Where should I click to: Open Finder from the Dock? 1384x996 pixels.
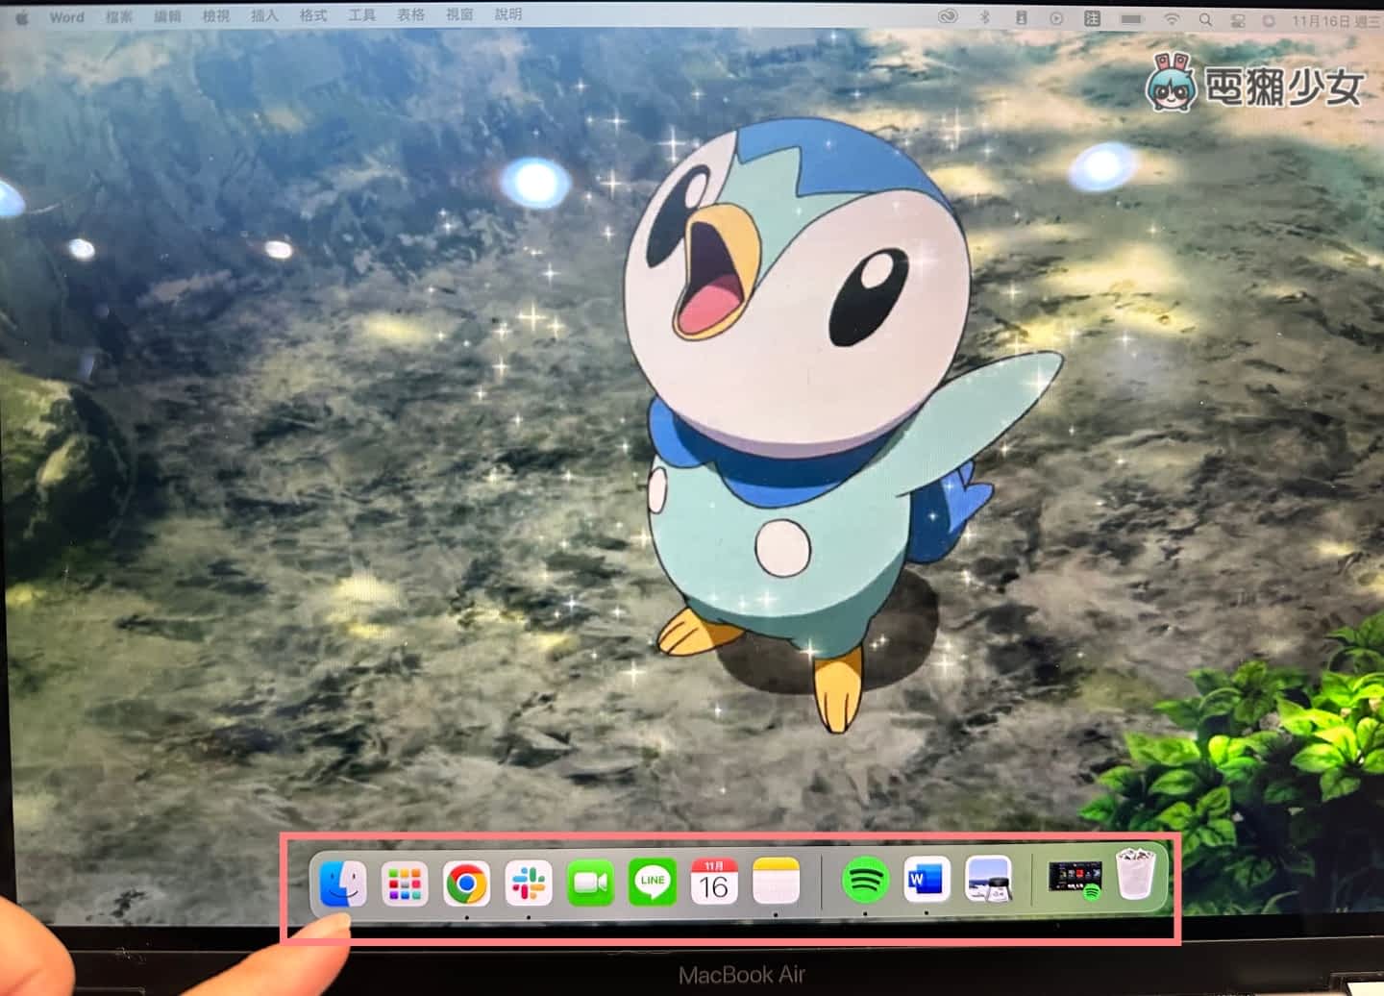tap(342, 883)
